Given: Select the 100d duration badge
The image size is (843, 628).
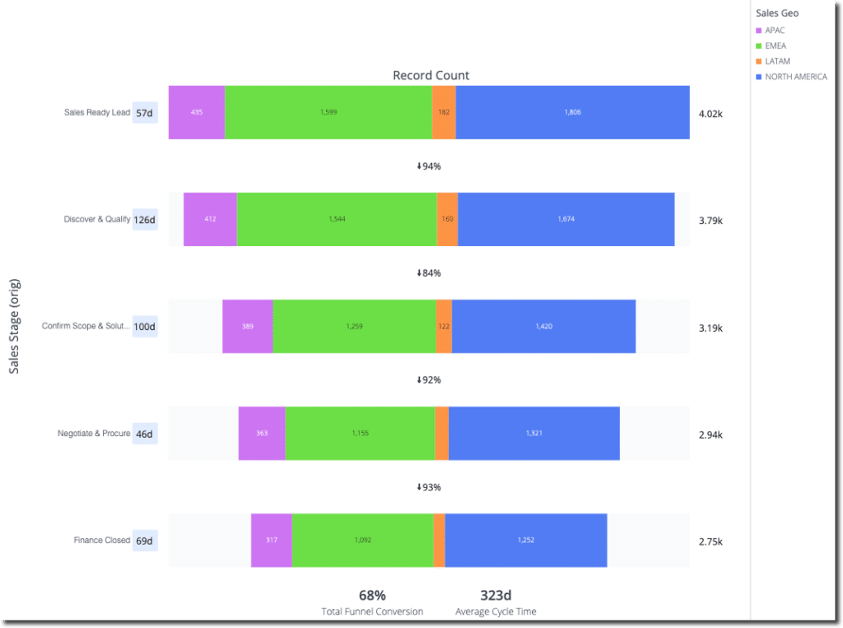Looking at the screenshot, I should tap(145, 327).
